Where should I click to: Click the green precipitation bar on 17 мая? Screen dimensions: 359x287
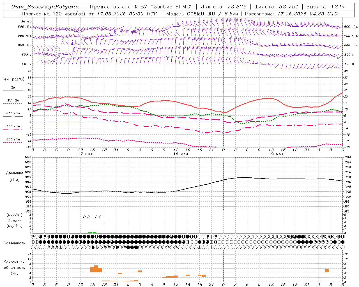pos(92,232)
